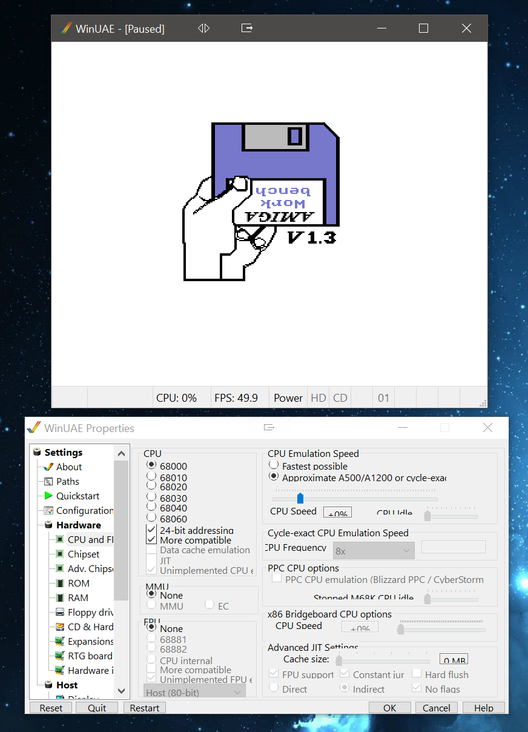The width and height of the screenshot is (528, 732).
Task: Click the x86 Bridgeboard CPU Speed slider
Action: (400, 629)
